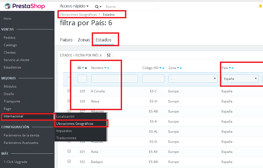Click Ubicaciones Geográficas breadcrumb link
The height and width of the screenshot is (168, 263).
tap(78, 15)
